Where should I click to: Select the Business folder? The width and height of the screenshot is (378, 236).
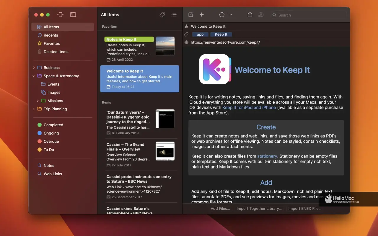(52, 68)
